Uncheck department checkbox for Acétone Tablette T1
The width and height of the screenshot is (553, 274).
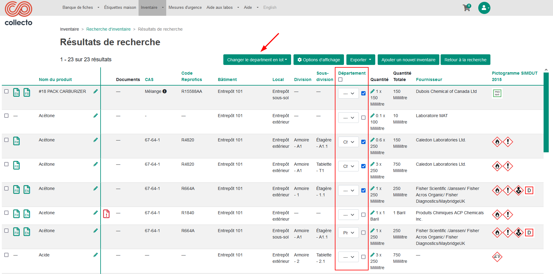[x=363, y=166]
